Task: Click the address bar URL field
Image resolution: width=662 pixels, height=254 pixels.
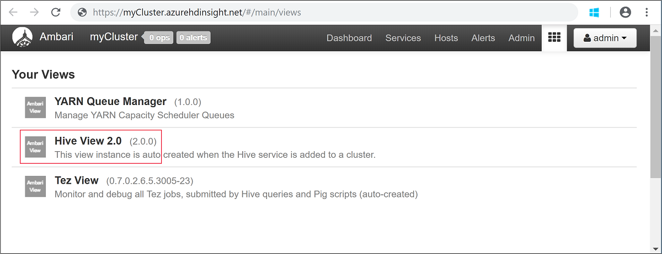Action: pos(325,12)
